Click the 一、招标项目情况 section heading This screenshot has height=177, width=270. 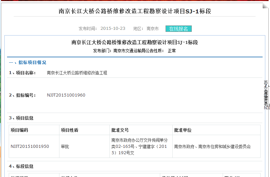(x=28, y=63)
